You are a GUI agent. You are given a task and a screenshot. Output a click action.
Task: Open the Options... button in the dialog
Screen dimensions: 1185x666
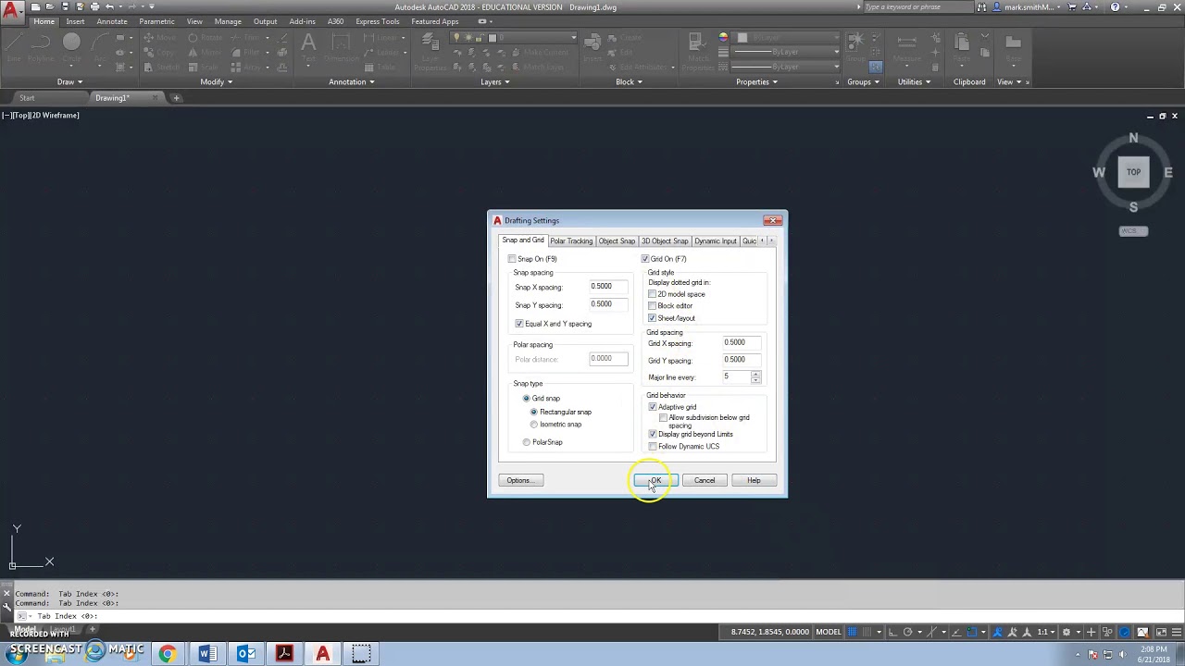(520, 480)
